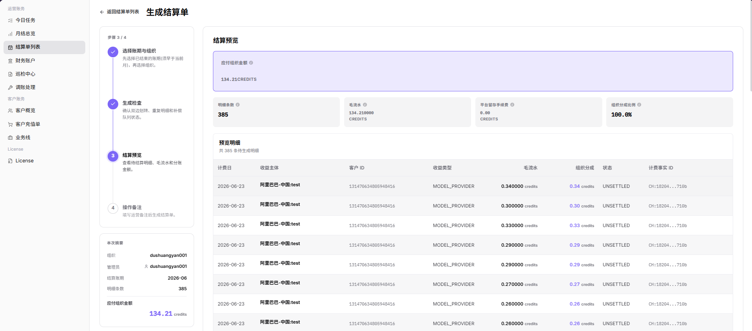
Task: Open 月结总览 in the sidebar
Action: pyautogui.click(x=44, y=34)
